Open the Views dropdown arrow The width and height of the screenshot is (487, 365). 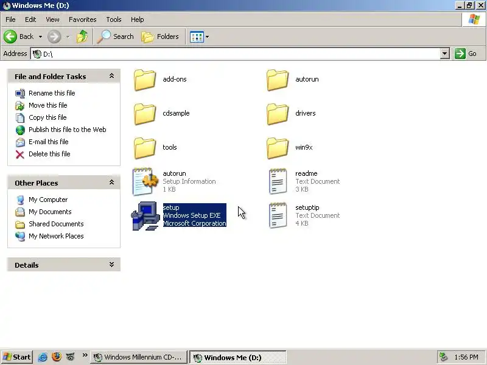click(x=207, y=37)
